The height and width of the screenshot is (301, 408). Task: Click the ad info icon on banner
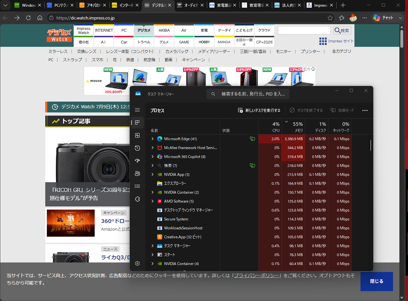pos(313,69)
